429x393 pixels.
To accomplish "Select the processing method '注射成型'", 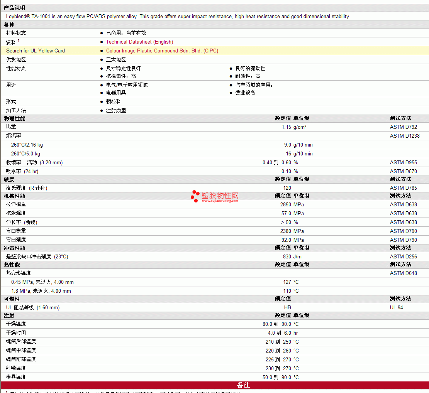I will tap(116, 110).
